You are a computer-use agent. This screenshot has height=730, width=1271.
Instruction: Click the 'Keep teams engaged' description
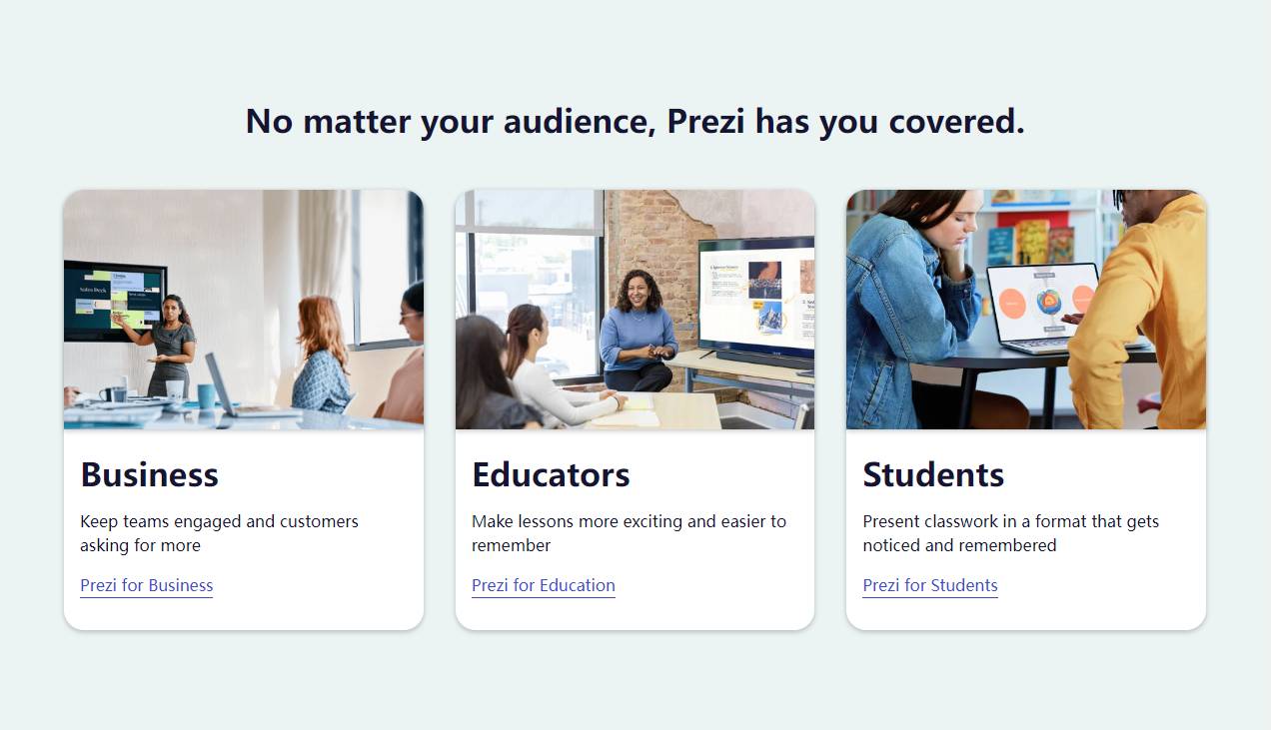point(219,533)
